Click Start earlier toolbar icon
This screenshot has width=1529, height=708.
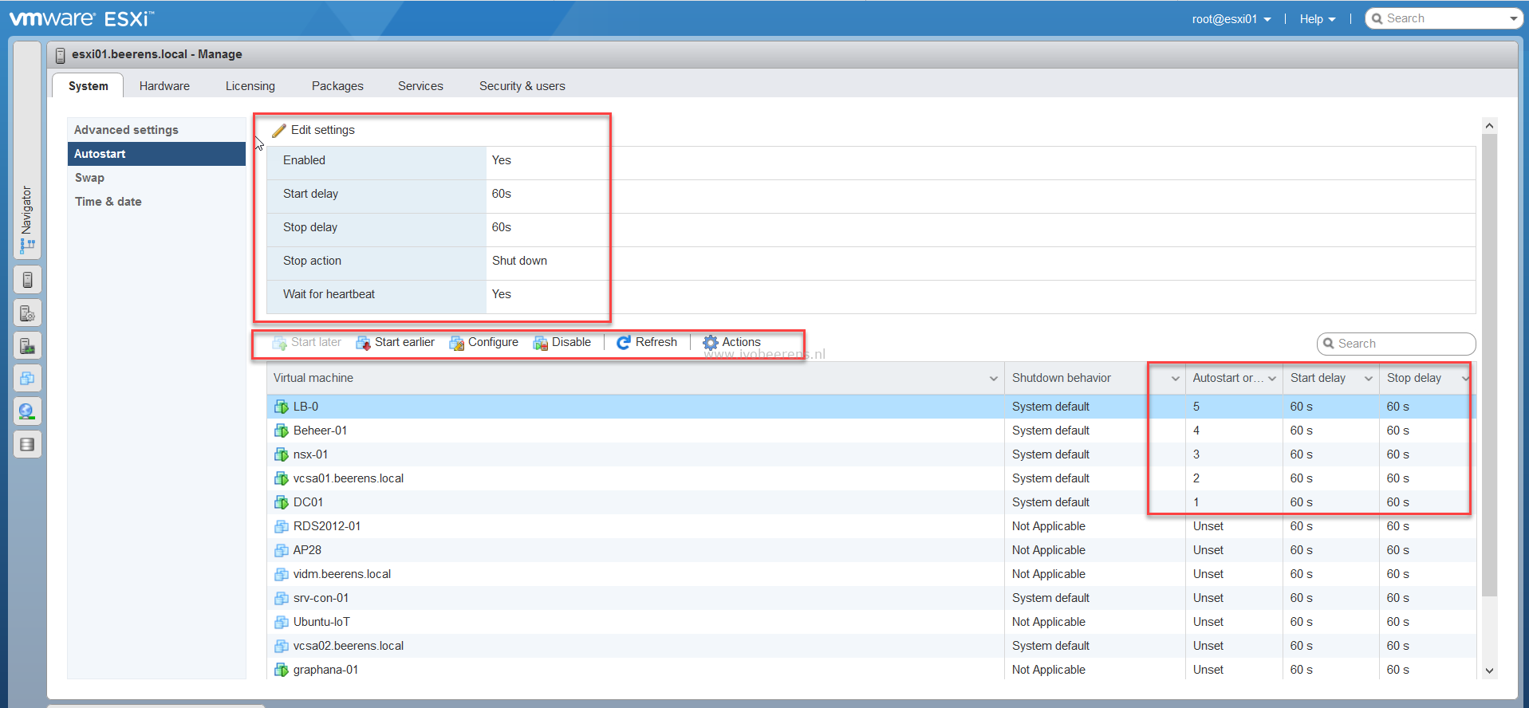point(363,343)
